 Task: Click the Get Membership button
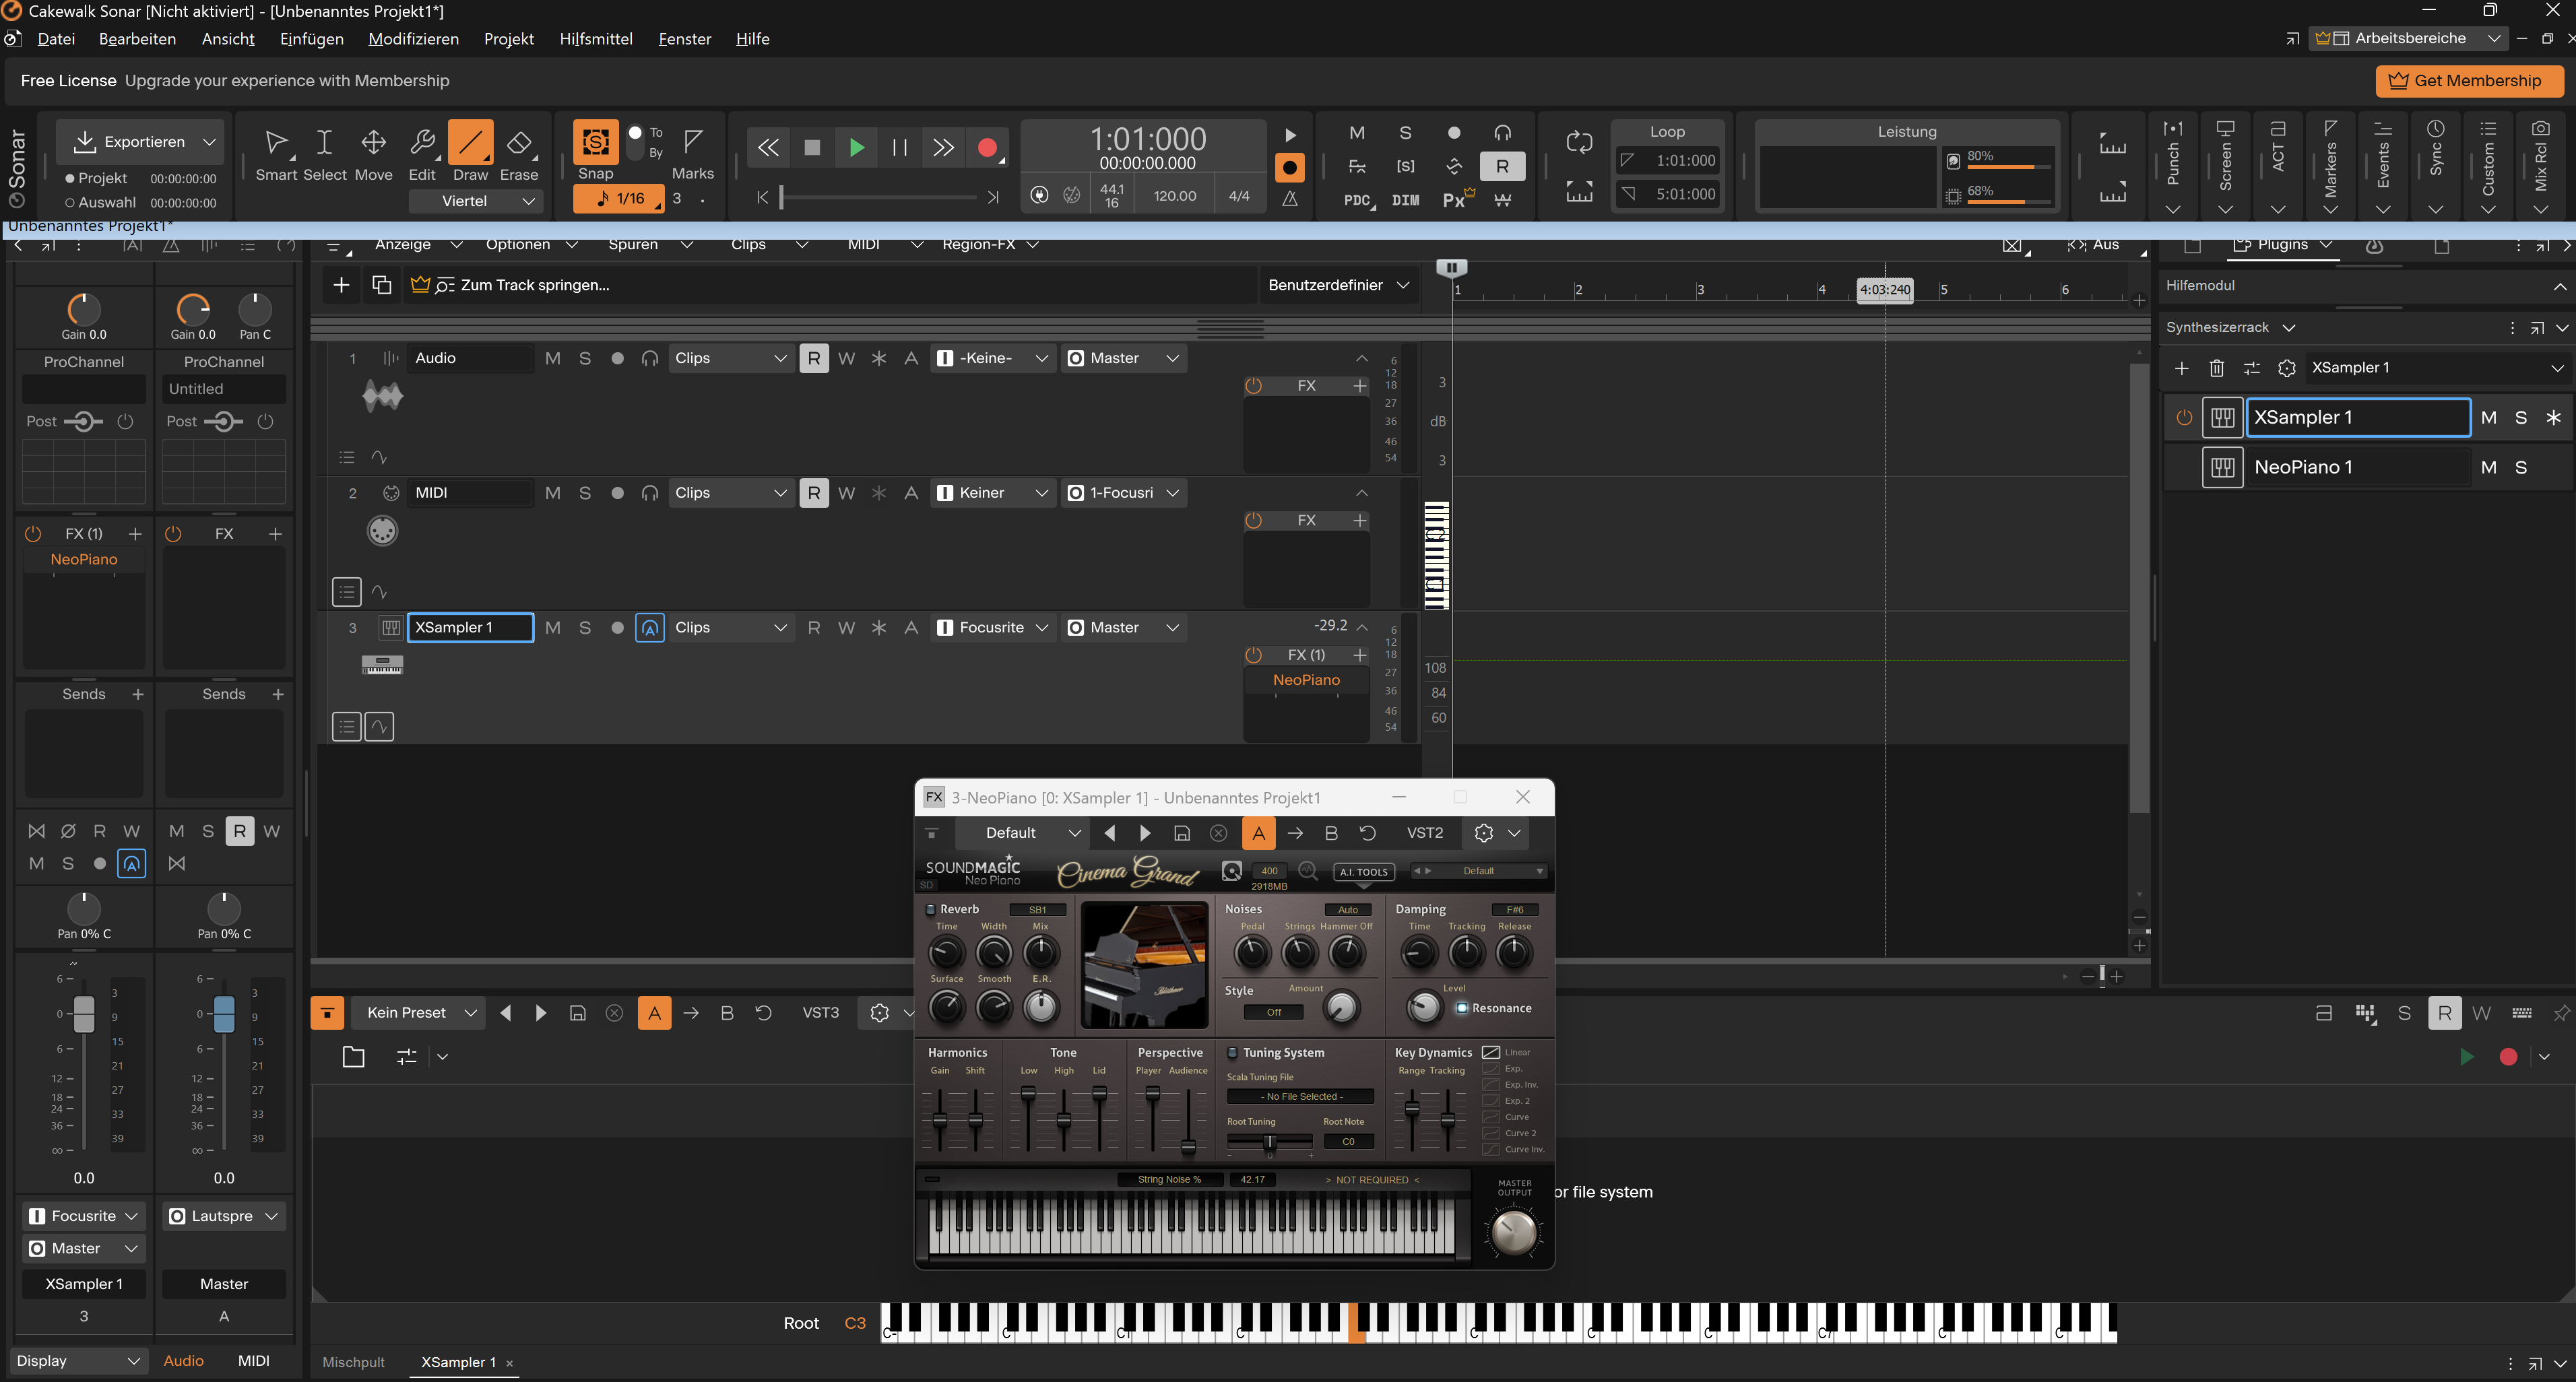[x=2468, y=81]
